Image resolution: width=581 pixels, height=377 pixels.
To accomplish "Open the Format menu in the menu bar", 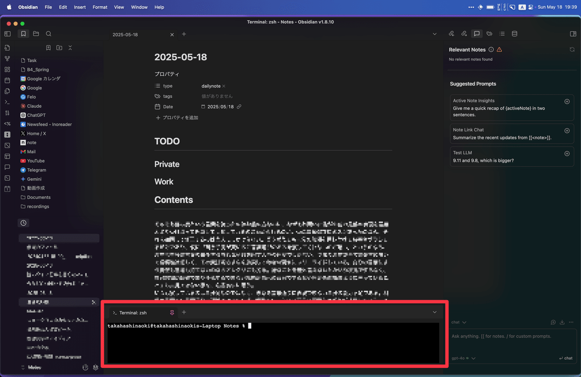I will coord(100,7).
